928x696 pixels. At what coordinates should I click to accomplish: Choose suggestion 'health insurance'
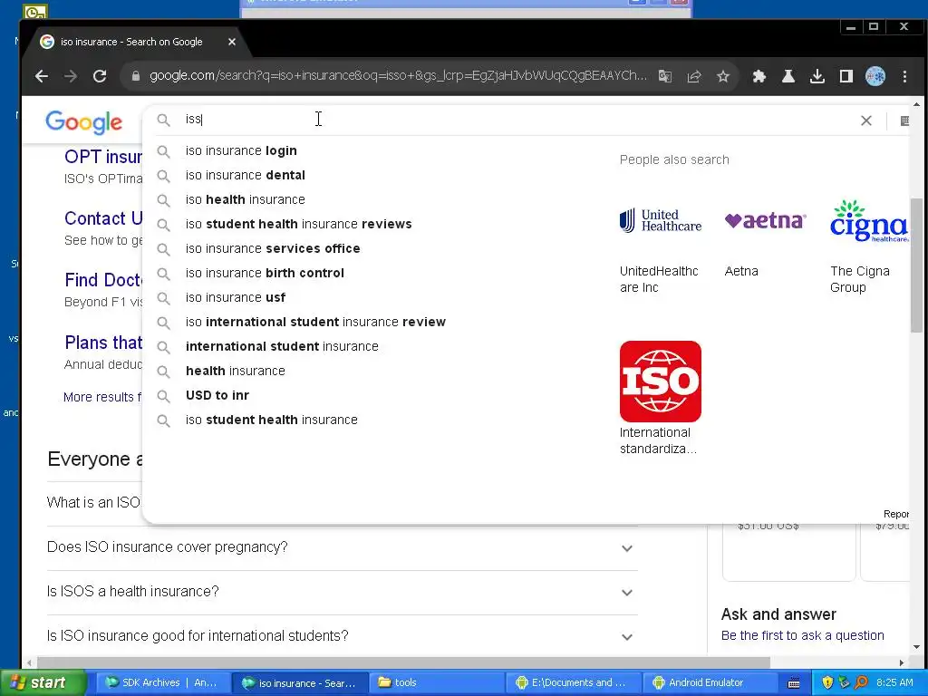pyautogui.click(x=236, y=371)
